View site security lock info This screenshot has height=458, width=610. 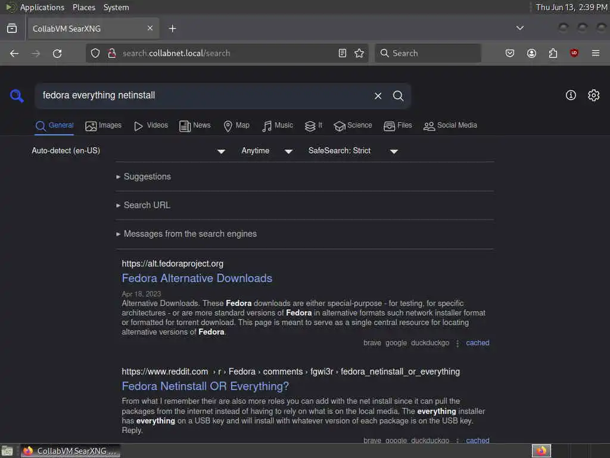click(112, 53)
